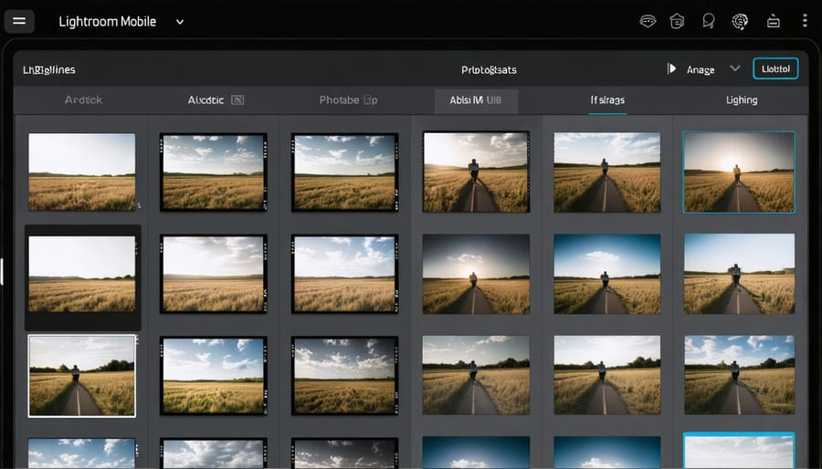This screenshot has width=822, height=469.
Task: Click the small square icon beside Aluodtic
Action: point(237,100)
